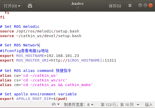The width and height of the screenshot is (155, 108).
Task: Click '# Set apollo environment variable' comment
Action: tap(38, 94)
